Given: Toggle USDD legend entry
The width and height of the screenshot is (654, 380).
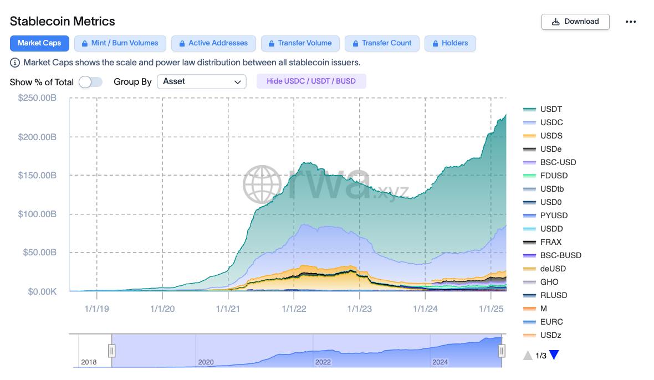Looking at the screenshot, I should click(x=543, y=229).
